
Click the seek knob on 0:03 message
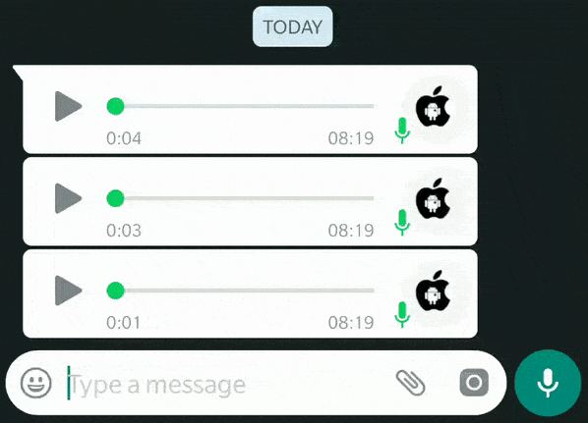(x=115, y=198)
